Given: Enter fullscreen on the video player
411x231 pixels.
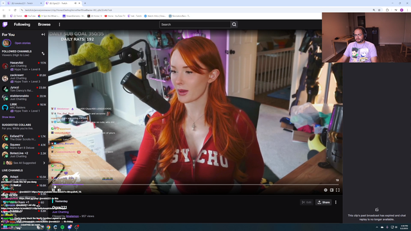Looking at the screenshot, I should coord(338,190).
